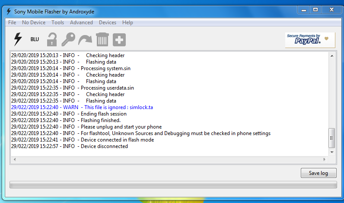
Task: Click the window title 'Sony Mobile Flasher by Androxyde'
Action: pyautogui.click(x=54, y=12)
